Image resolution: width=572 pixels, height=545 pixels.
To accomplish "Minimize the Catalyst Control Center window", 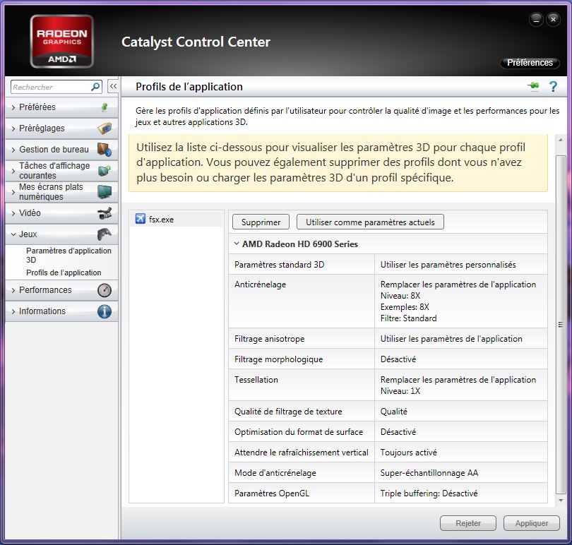I will pos(536,19).
